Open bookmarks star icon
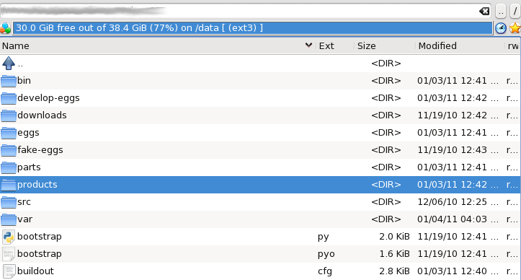 [515, 28]
